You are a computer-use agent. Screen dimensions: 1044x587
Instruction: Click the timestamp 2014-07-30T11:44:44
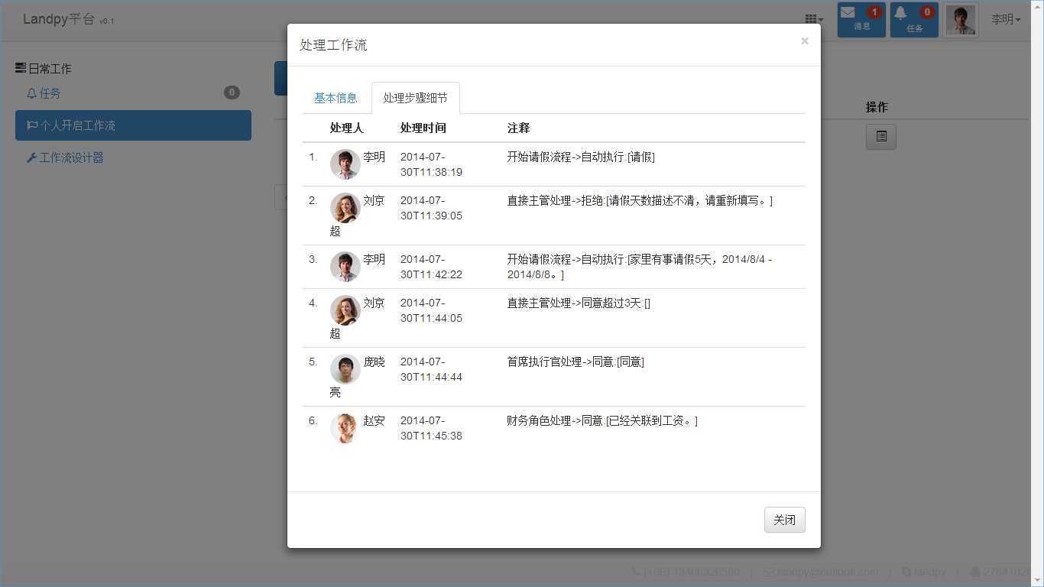pos(431,369)
